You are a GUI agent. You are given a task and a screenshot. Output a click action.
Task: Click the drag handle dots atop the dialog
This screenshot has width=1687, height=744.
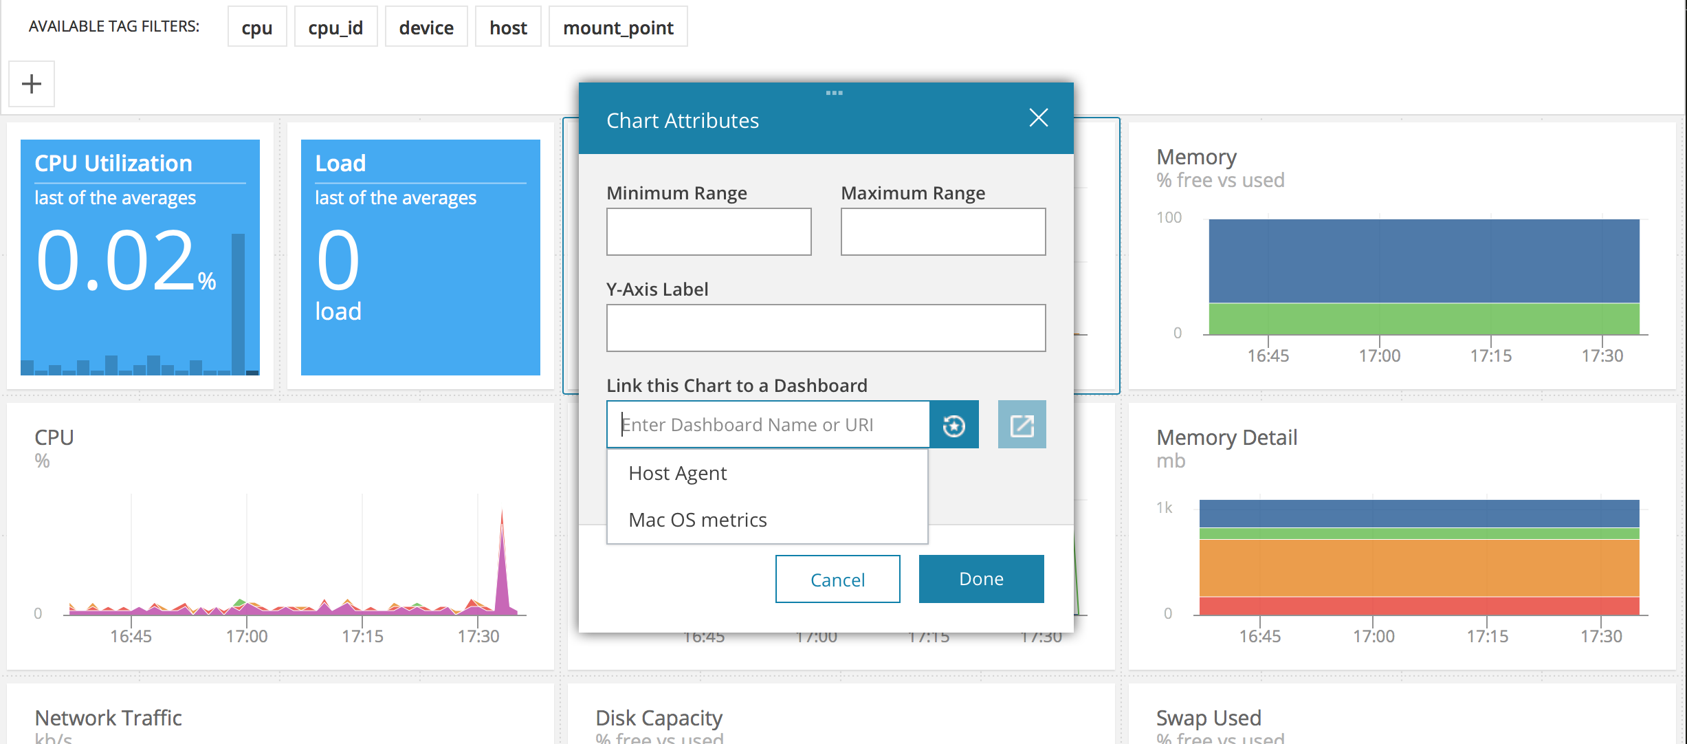pos(834,94)
